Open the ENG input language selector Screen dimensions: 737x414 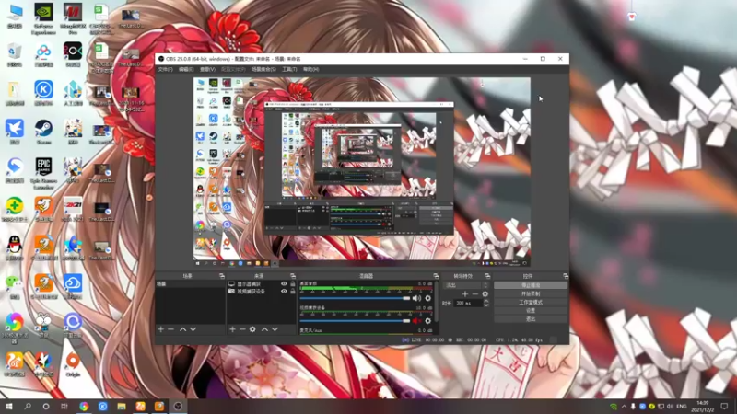pos(681,406)
